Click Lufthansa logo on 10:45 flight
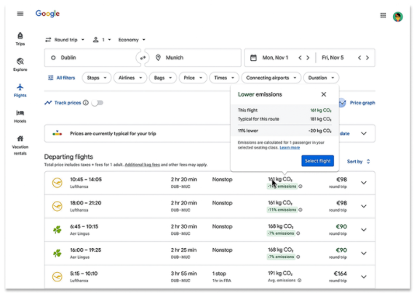Viewport: 414px width, 293px height. pos(57,183)
